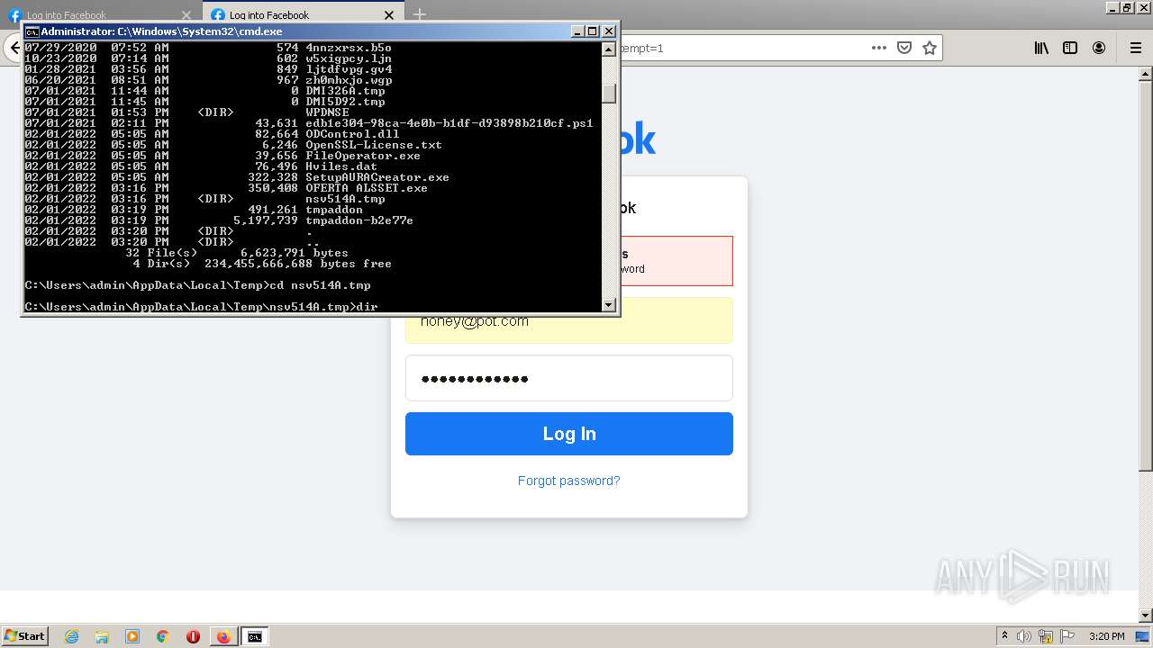Screen dimensions: 1153x648
Task: Close the active Log into Facebook tab
Action: [389, 15]
